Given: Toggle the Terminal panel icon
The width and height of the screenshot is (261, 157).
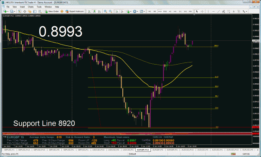Looking at the screenshot, I should (x=35, y=11).
